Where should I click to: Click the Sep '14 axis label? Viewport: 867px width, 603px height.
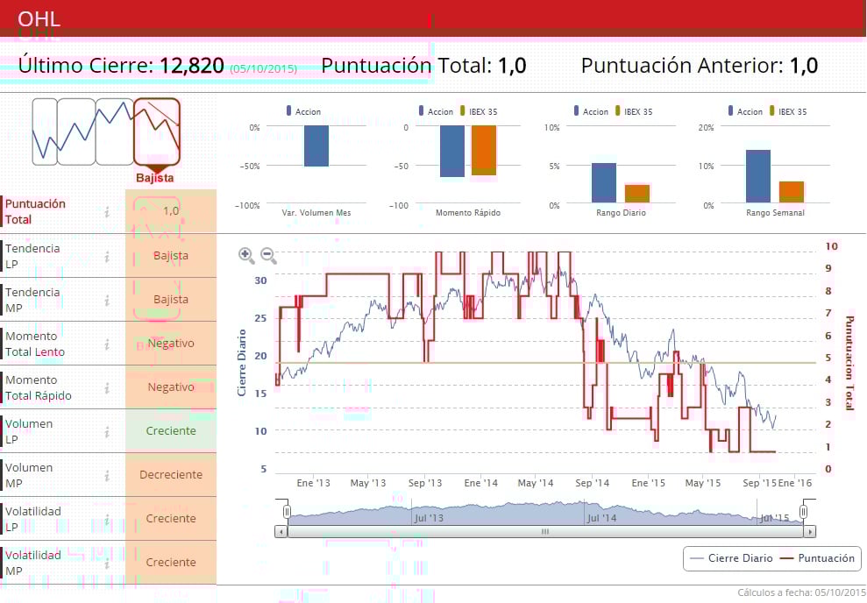pos(593,483)
